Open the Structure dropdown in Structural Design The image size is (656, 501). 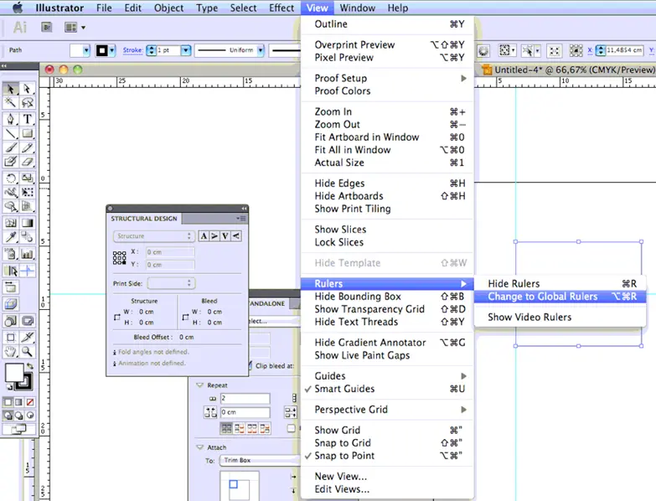tap(154, 236)
